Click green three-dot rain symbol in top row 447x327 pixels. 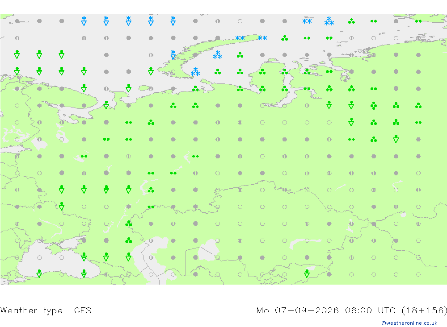[351, 21]
